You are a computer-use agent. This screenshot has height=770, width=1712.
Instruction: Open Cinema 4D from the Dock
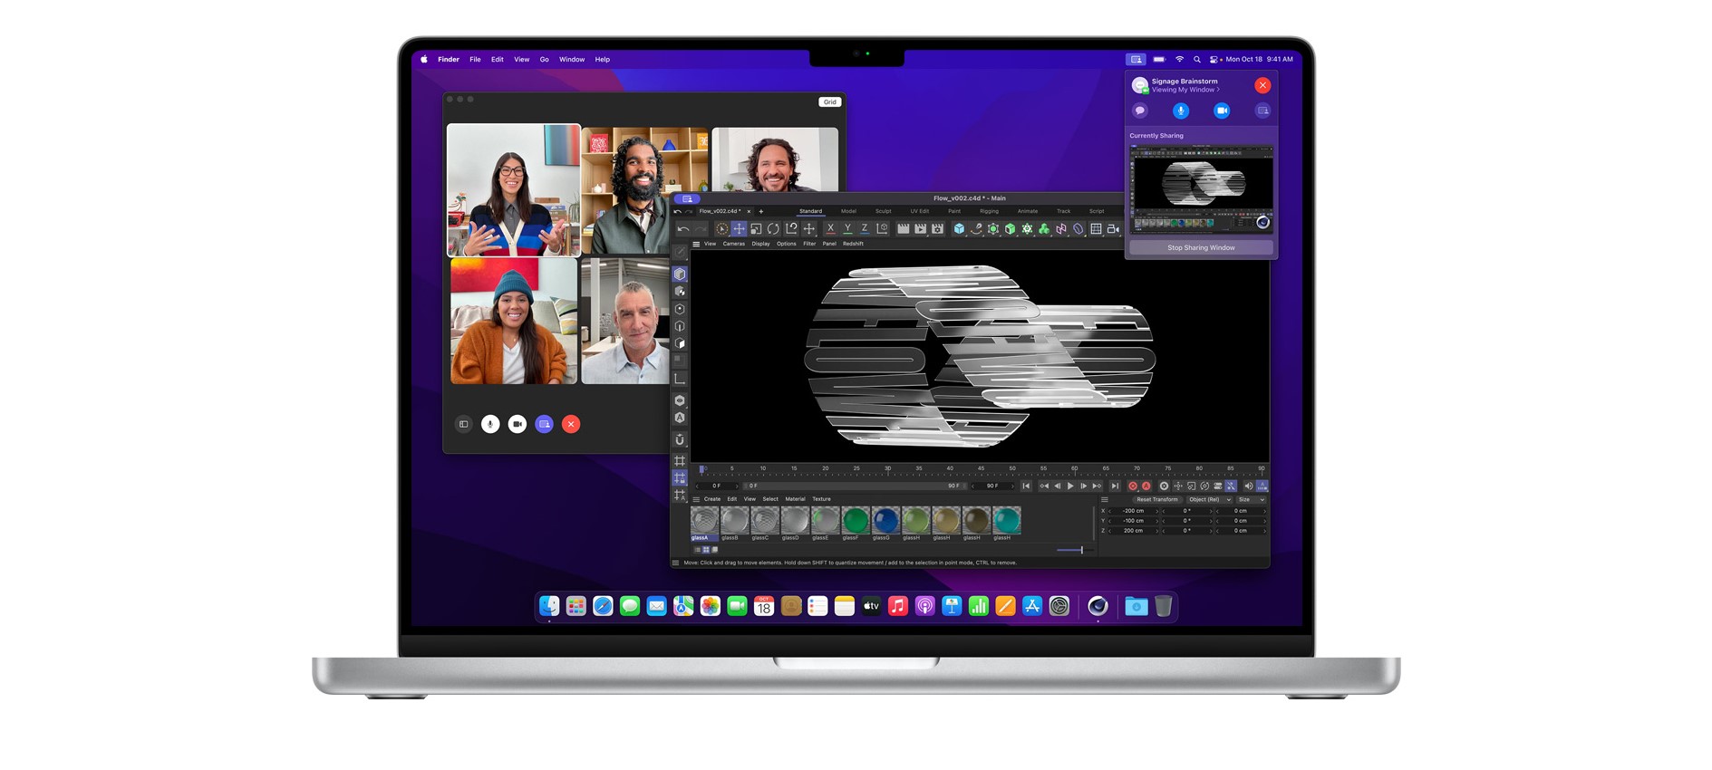tap(1098, 606)
